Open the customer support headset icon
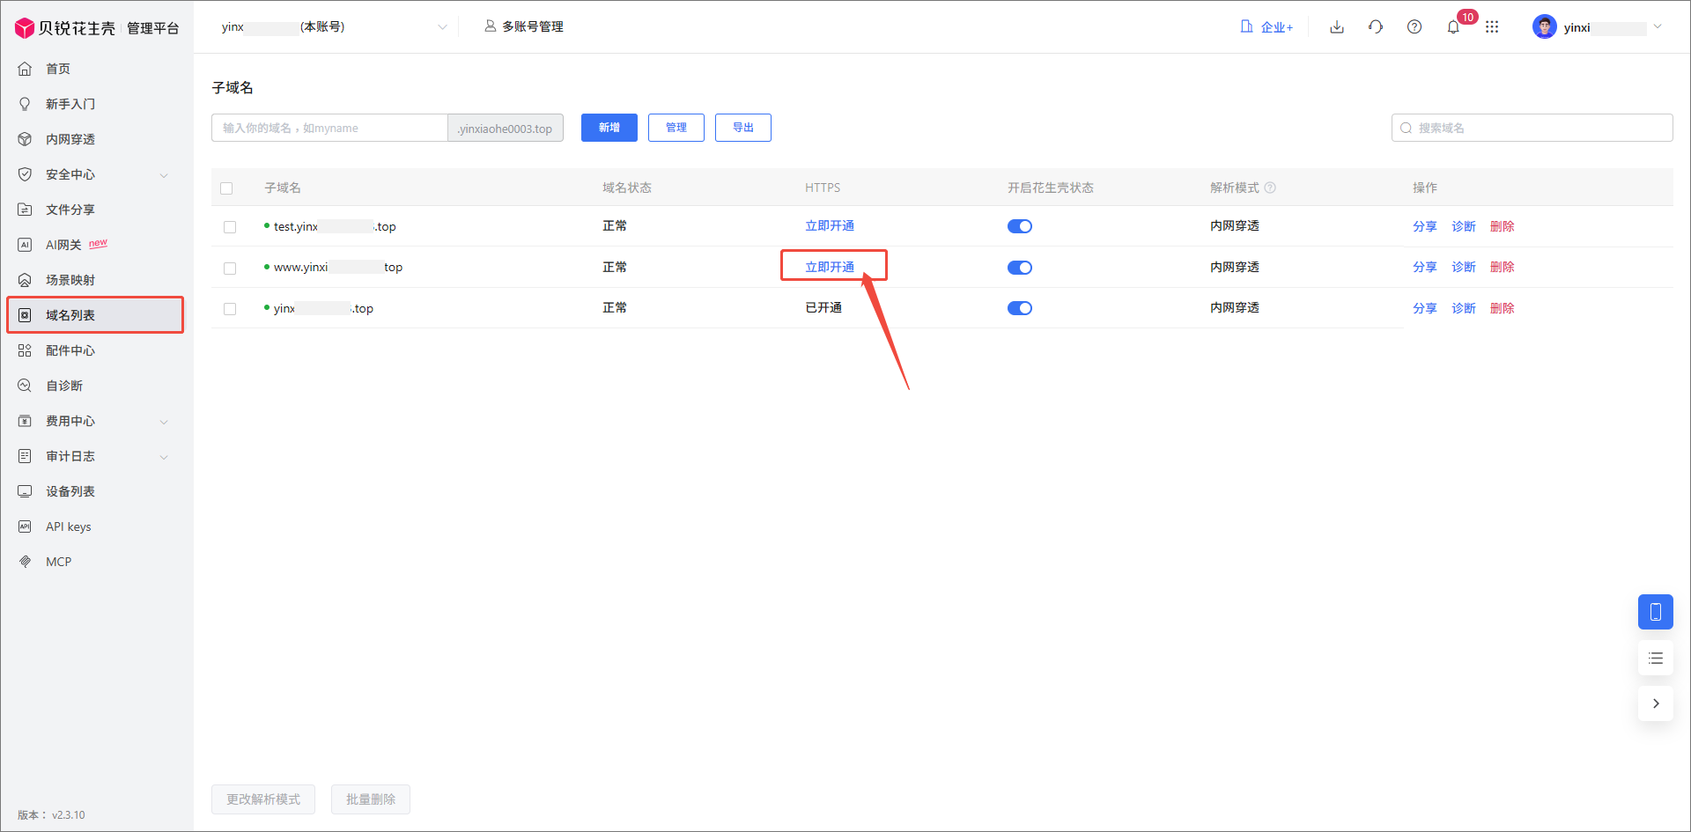Screen dimensions: 1691x832 (x=1375, y=26)
